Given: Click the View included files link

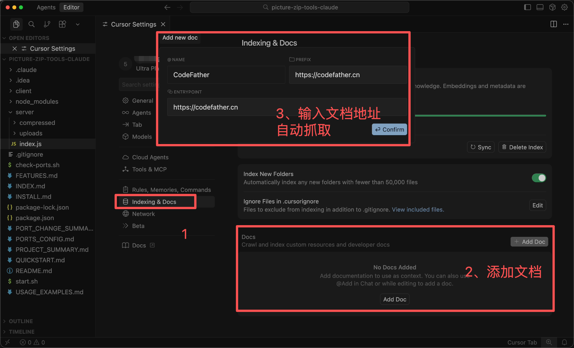Looking at the screenshot, I should (418, 209).
